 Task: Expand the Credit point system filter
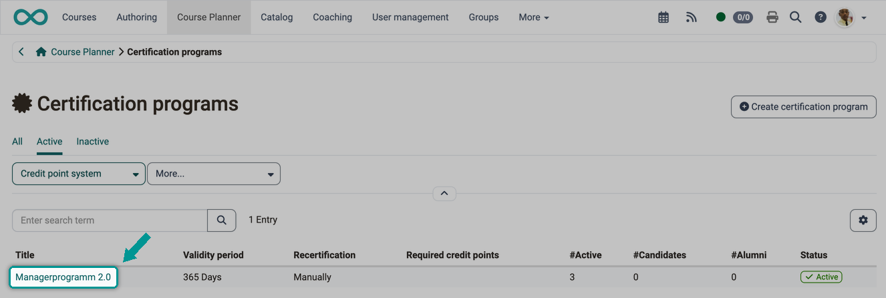(79, 174)
